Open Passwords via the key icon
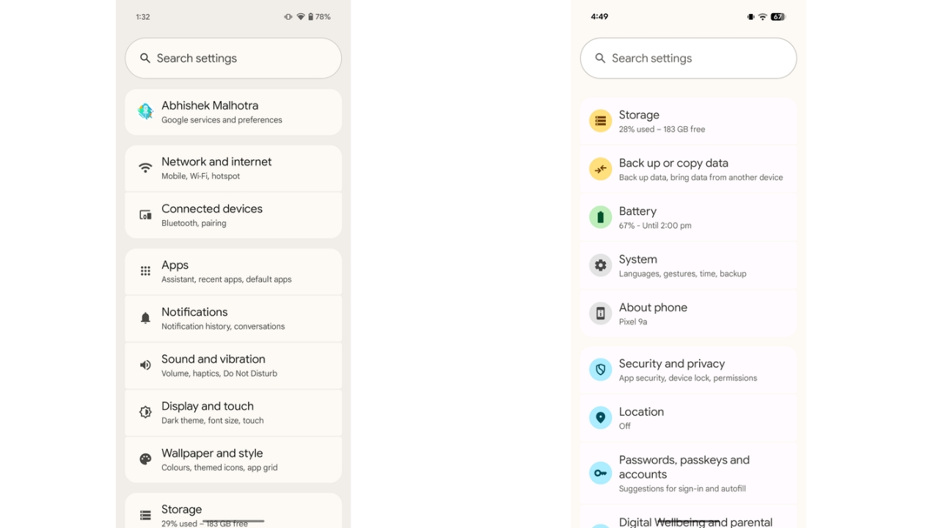 600,473
